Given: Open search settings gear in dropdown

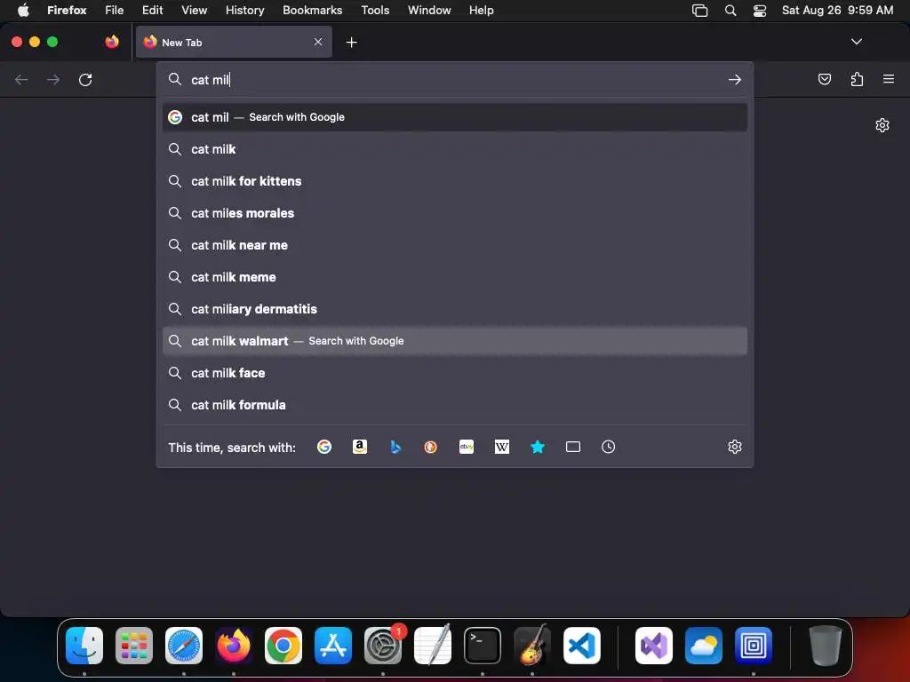Looking at the screenshot, I should coord(735,447).
